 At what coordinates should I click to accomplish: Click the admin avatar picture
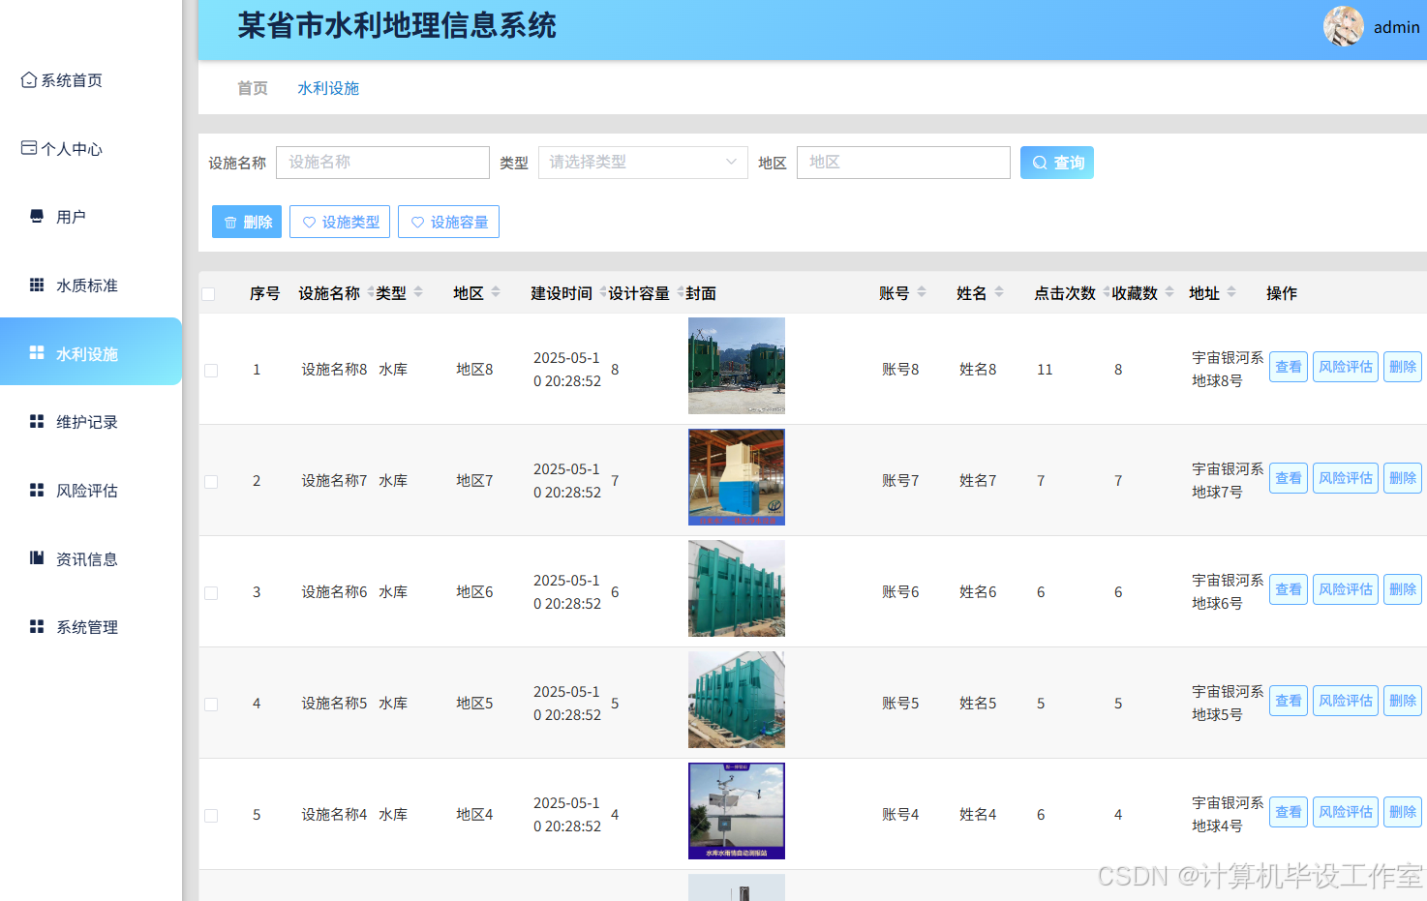click(x=1344, y=26)
